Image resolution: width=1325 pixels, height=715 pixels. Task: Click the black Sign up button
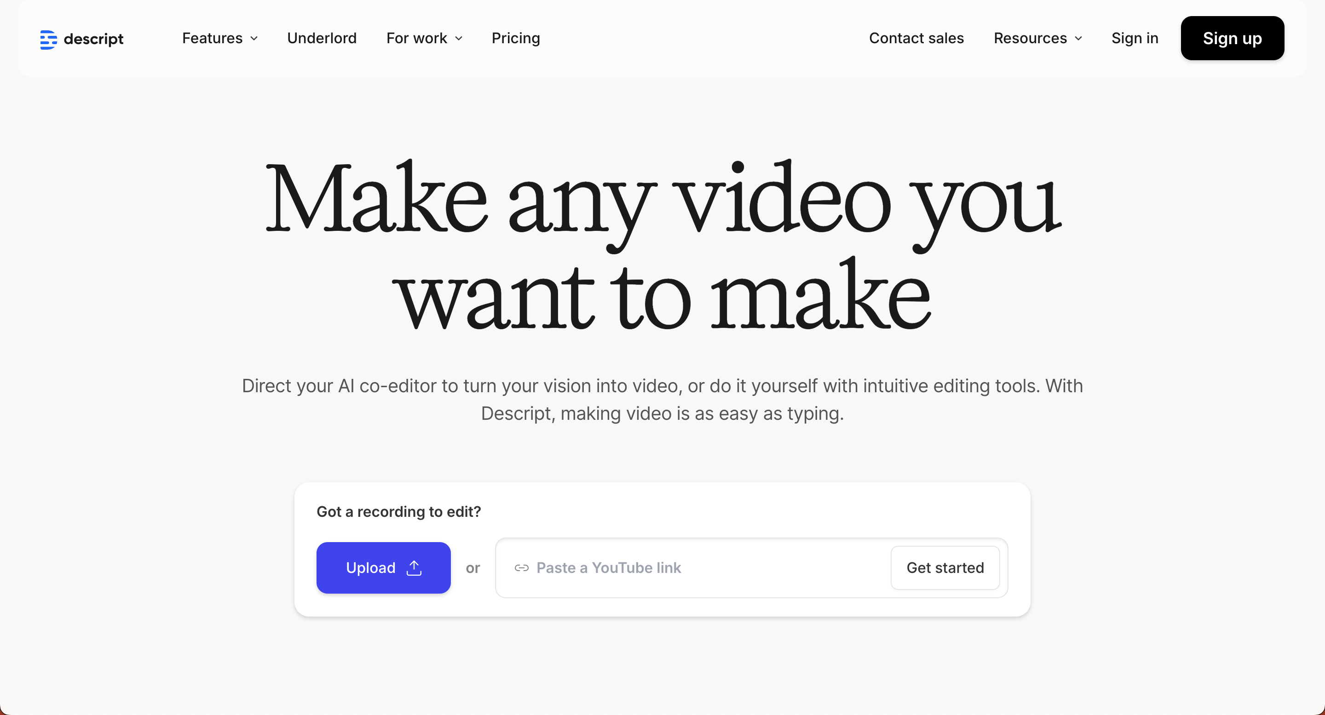click(x=1233, y=39)
